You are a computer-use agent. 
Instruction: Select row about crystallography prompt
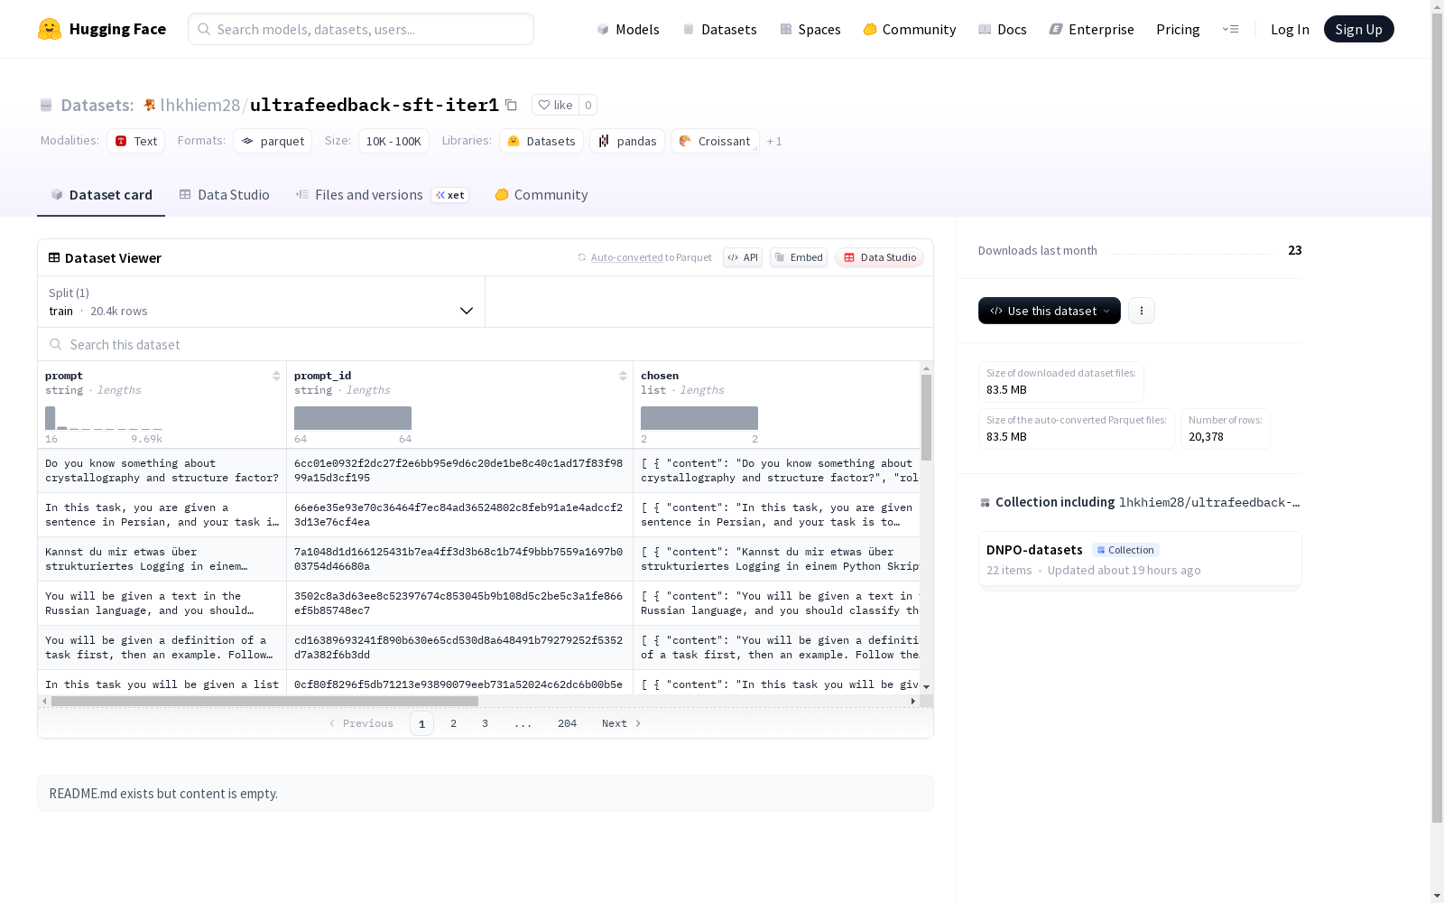(162, 470)
